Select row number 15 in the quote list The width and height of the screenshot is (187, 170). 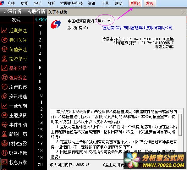[x=40, y=130]
